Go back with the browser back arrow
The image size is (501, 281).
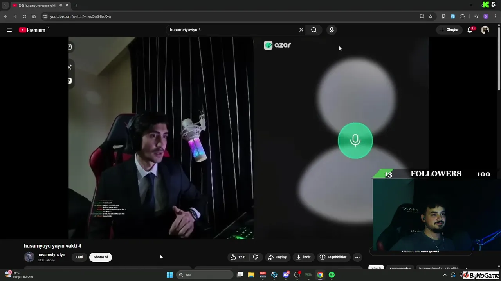[x=5, y=16]
